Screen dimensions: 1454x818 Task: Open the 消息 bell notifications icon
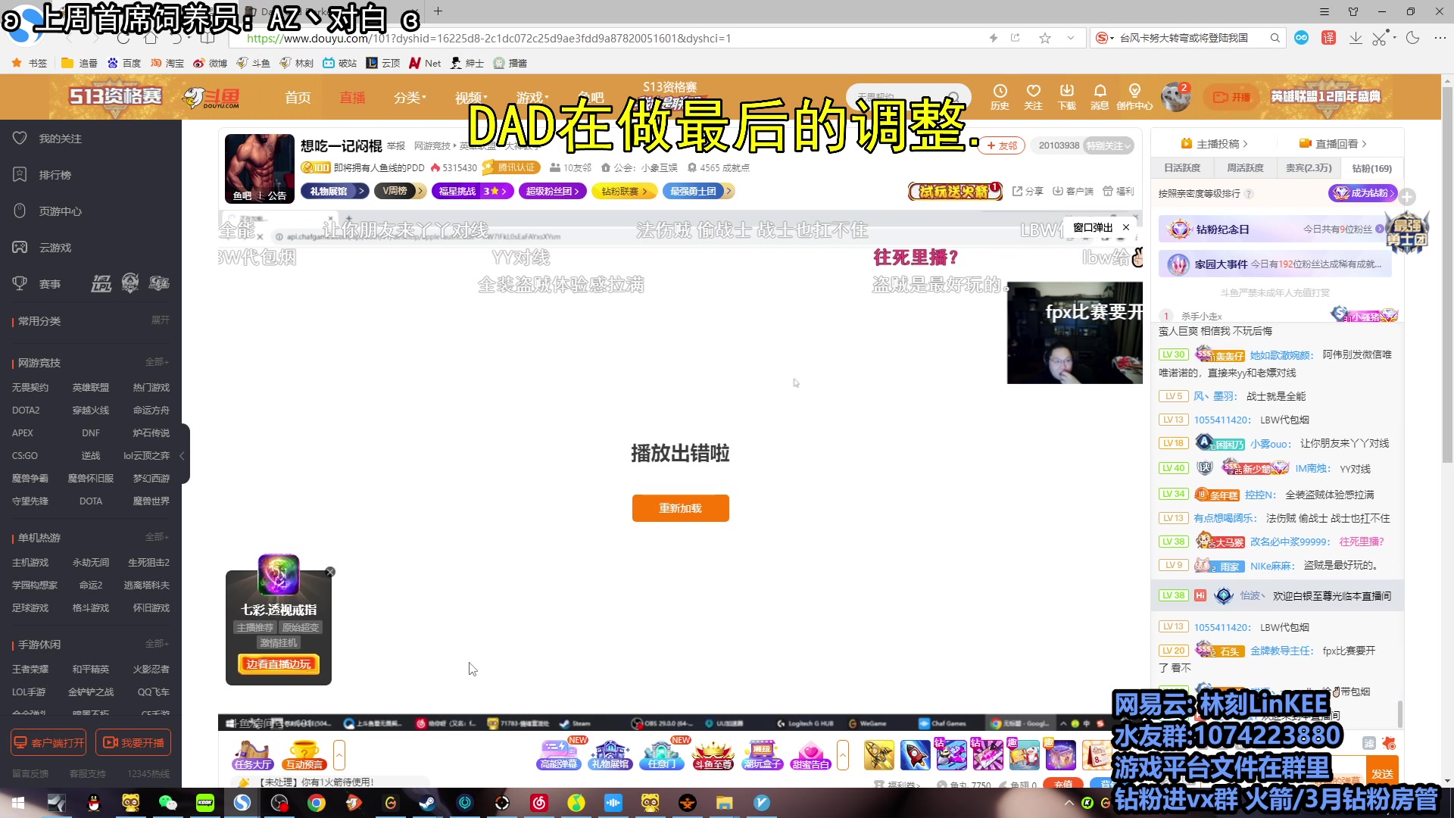(1100, 97)
